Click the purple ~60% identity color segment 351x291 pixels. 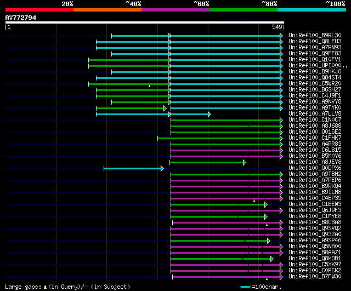pyautogui.click(x=175, y=10)
